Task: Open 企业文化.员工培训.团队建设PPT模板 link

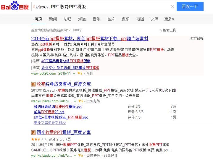Action: [x=70, y=68]
